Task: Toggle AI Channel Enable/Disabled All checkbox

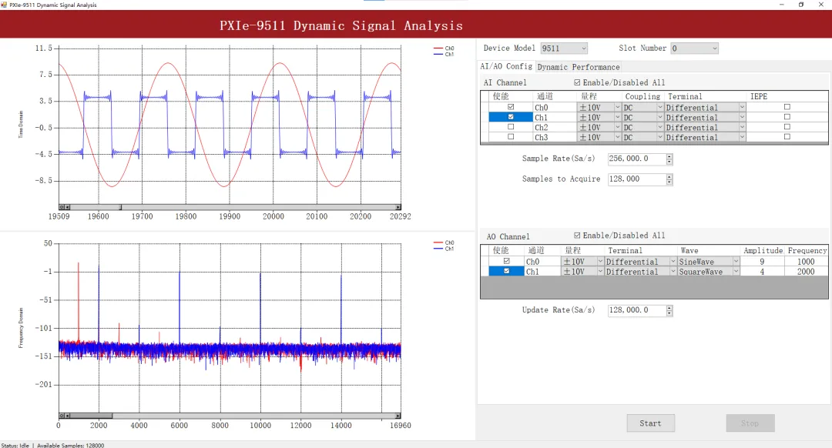Action: tap(577, 82)
